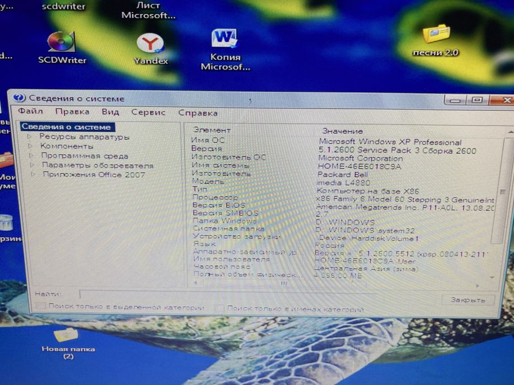Select Ресурсы аппаратуры in the tree

[84, 137]
